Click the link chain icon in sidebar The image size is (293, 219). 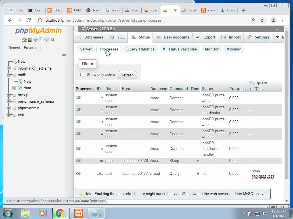(x=64, y=55)
